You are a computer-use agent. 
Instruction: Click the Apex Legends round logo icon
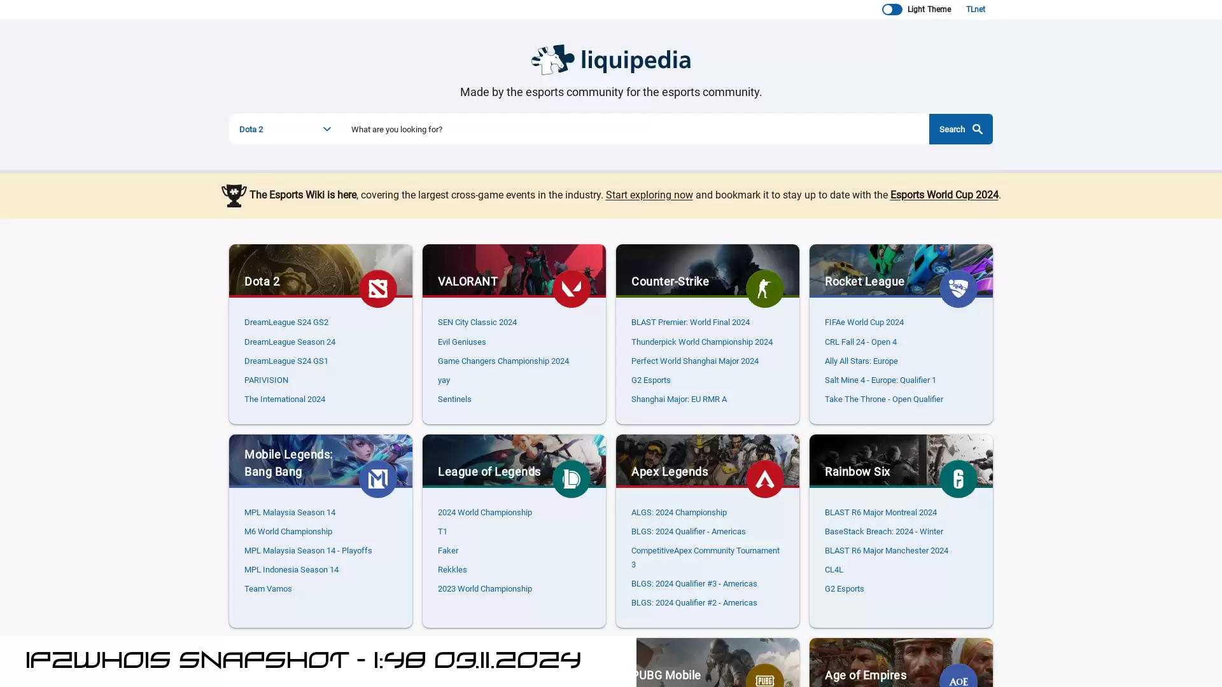(x=764, y=479)
